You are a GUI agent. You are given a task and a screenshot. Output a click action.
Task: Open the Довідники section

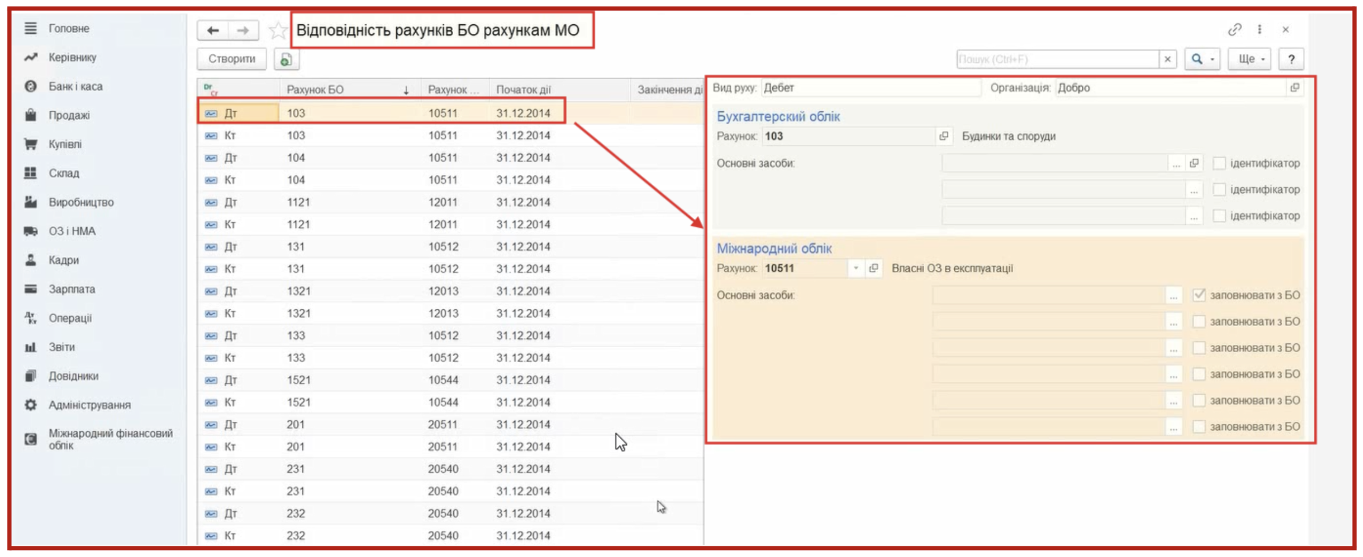(74, 376)
